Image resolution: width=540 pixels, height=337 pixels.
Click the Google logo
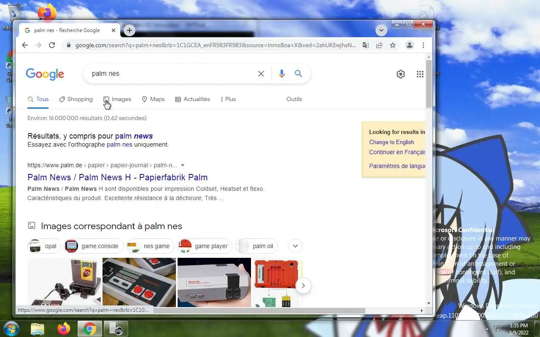pyautogui.click(x=45, y=74)
